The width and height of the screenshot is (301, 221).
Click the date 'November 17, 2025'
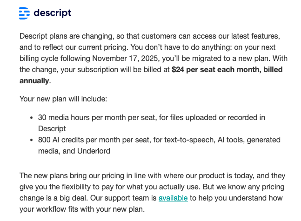click(124, 59)
